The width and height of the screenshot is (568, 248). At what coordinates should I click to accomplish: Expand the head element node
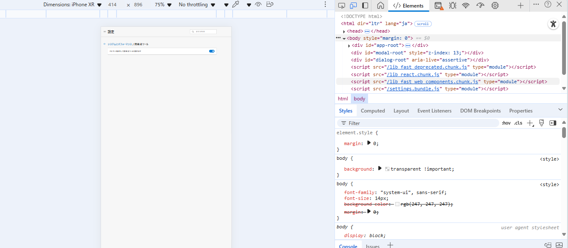point(344,31)
